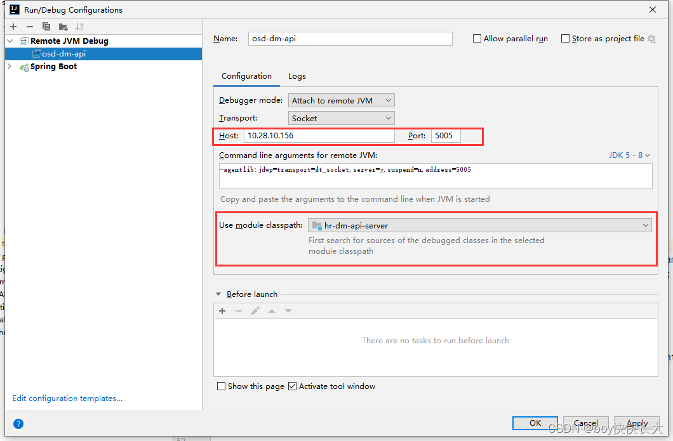
Task: Move configuration into a new folder
Action: click(63, 27)
